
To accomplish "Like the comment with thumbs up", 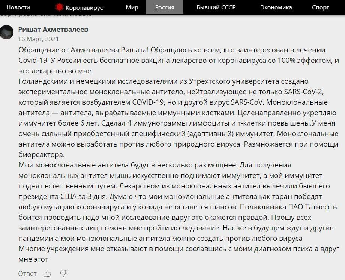I will 47,273.
